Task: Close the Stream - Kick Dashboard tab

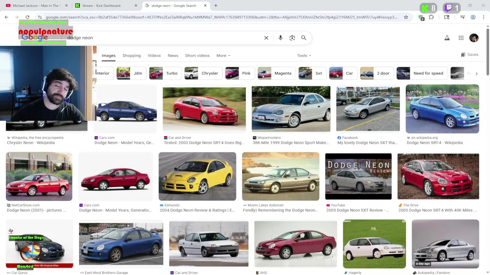Action: coord(136,6)
